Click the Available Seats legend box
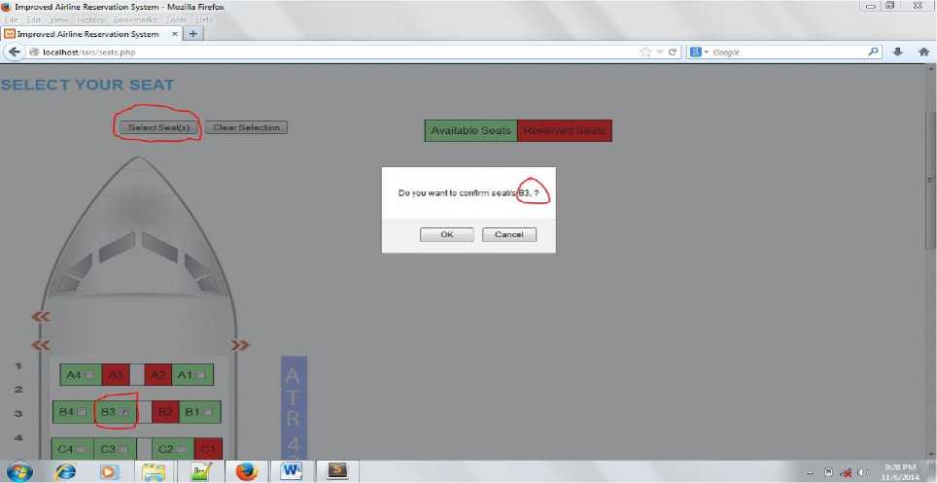The width and height of the screenshot is (937, 483). coord(470,130)
